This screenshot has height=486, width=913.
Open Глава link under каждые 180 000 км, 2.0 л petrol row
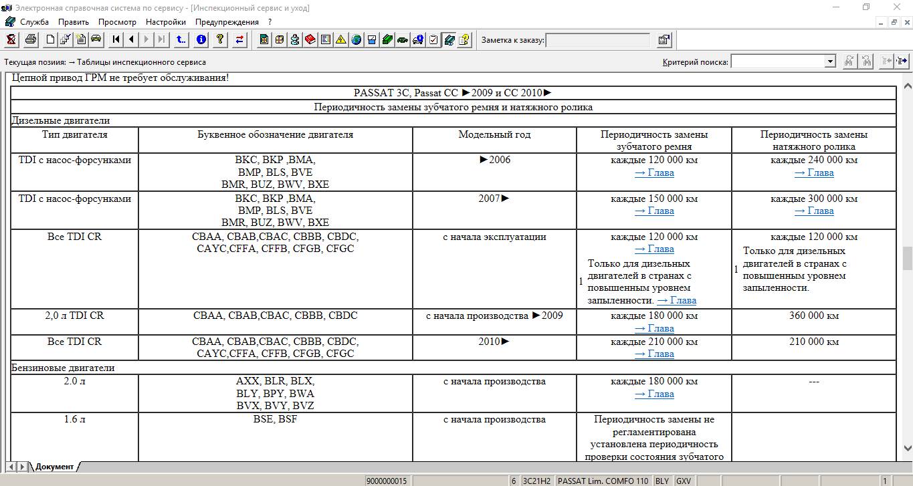click(654, 394)
